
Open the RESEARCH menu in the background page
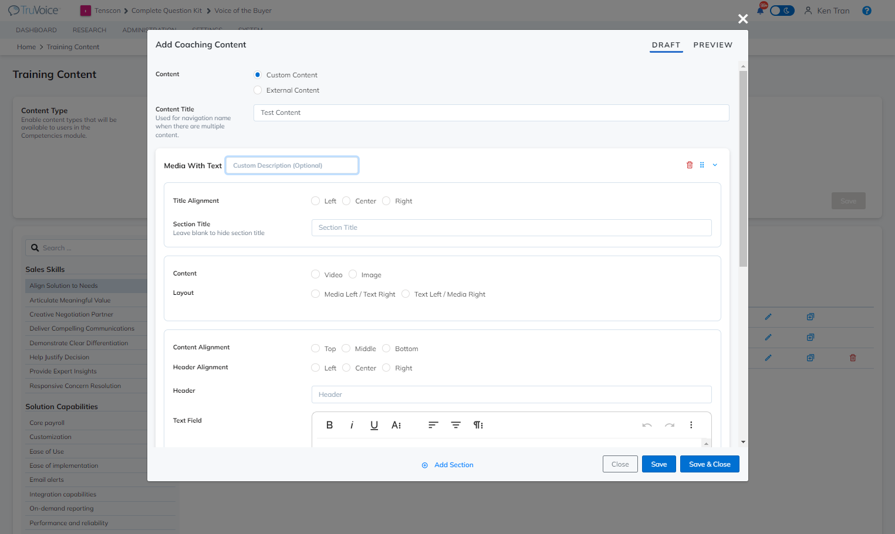[90, 30]
